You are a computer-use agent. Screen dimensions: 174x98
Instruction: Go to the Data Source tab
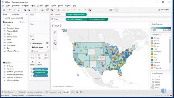[x=7, y=92]
